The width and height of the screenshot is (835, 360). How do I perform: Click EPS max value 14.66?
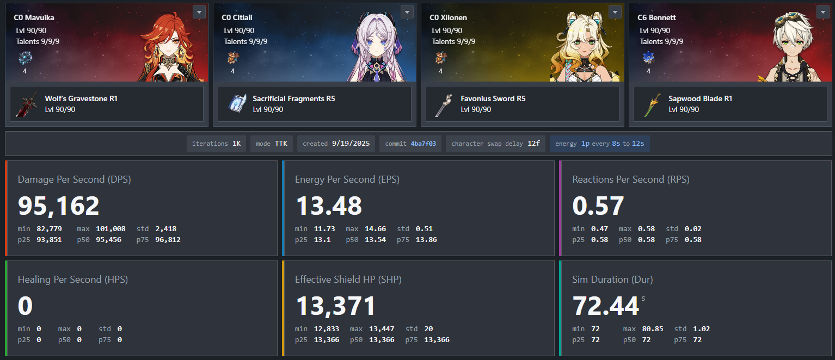tap(375, 229)
